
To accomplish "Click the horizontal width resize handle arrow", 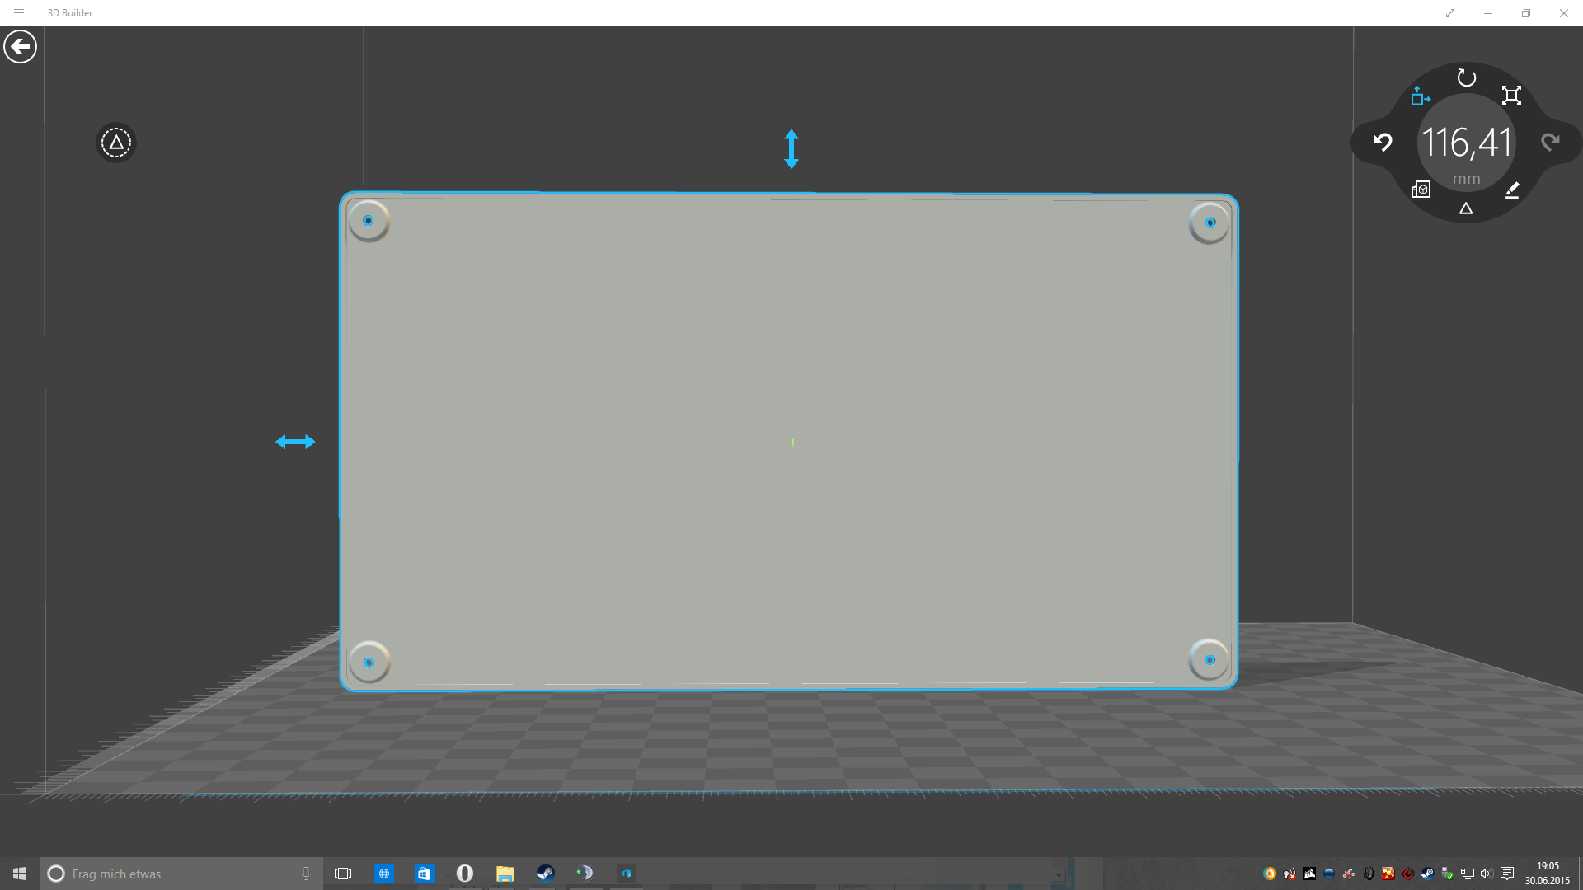I will click(295, 442).
